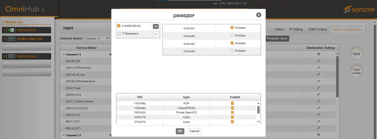
Task: Select OHM6-QAMA-02A module in slot 2
Action: [x=27, y=39]
